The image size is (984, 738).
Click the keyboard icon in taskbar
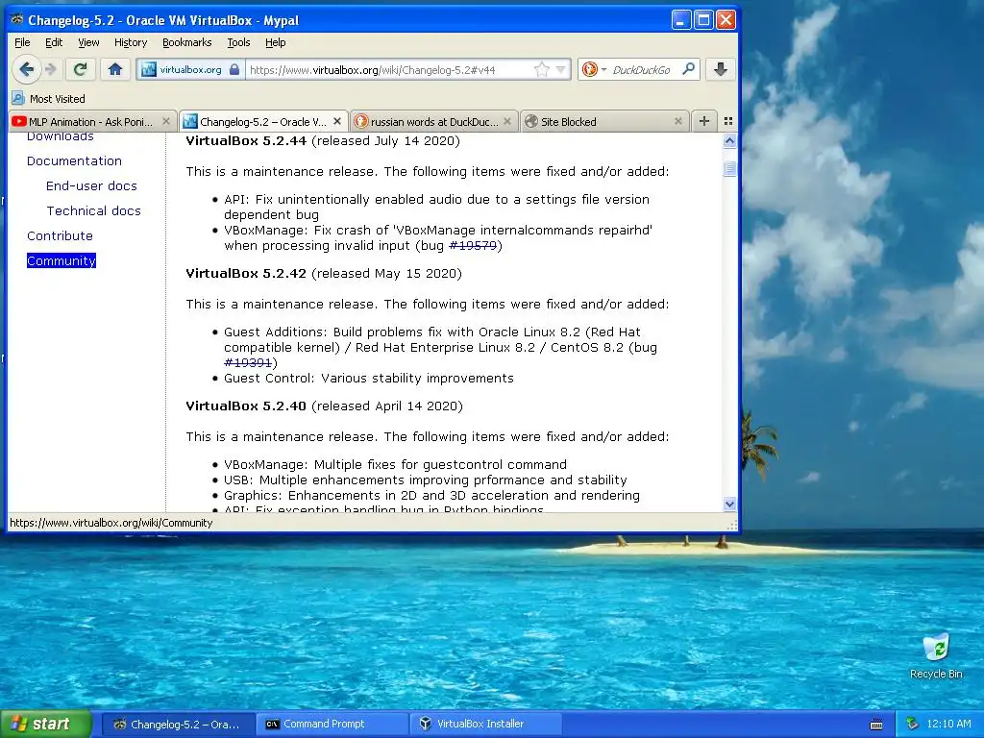[x=876, y=725]
